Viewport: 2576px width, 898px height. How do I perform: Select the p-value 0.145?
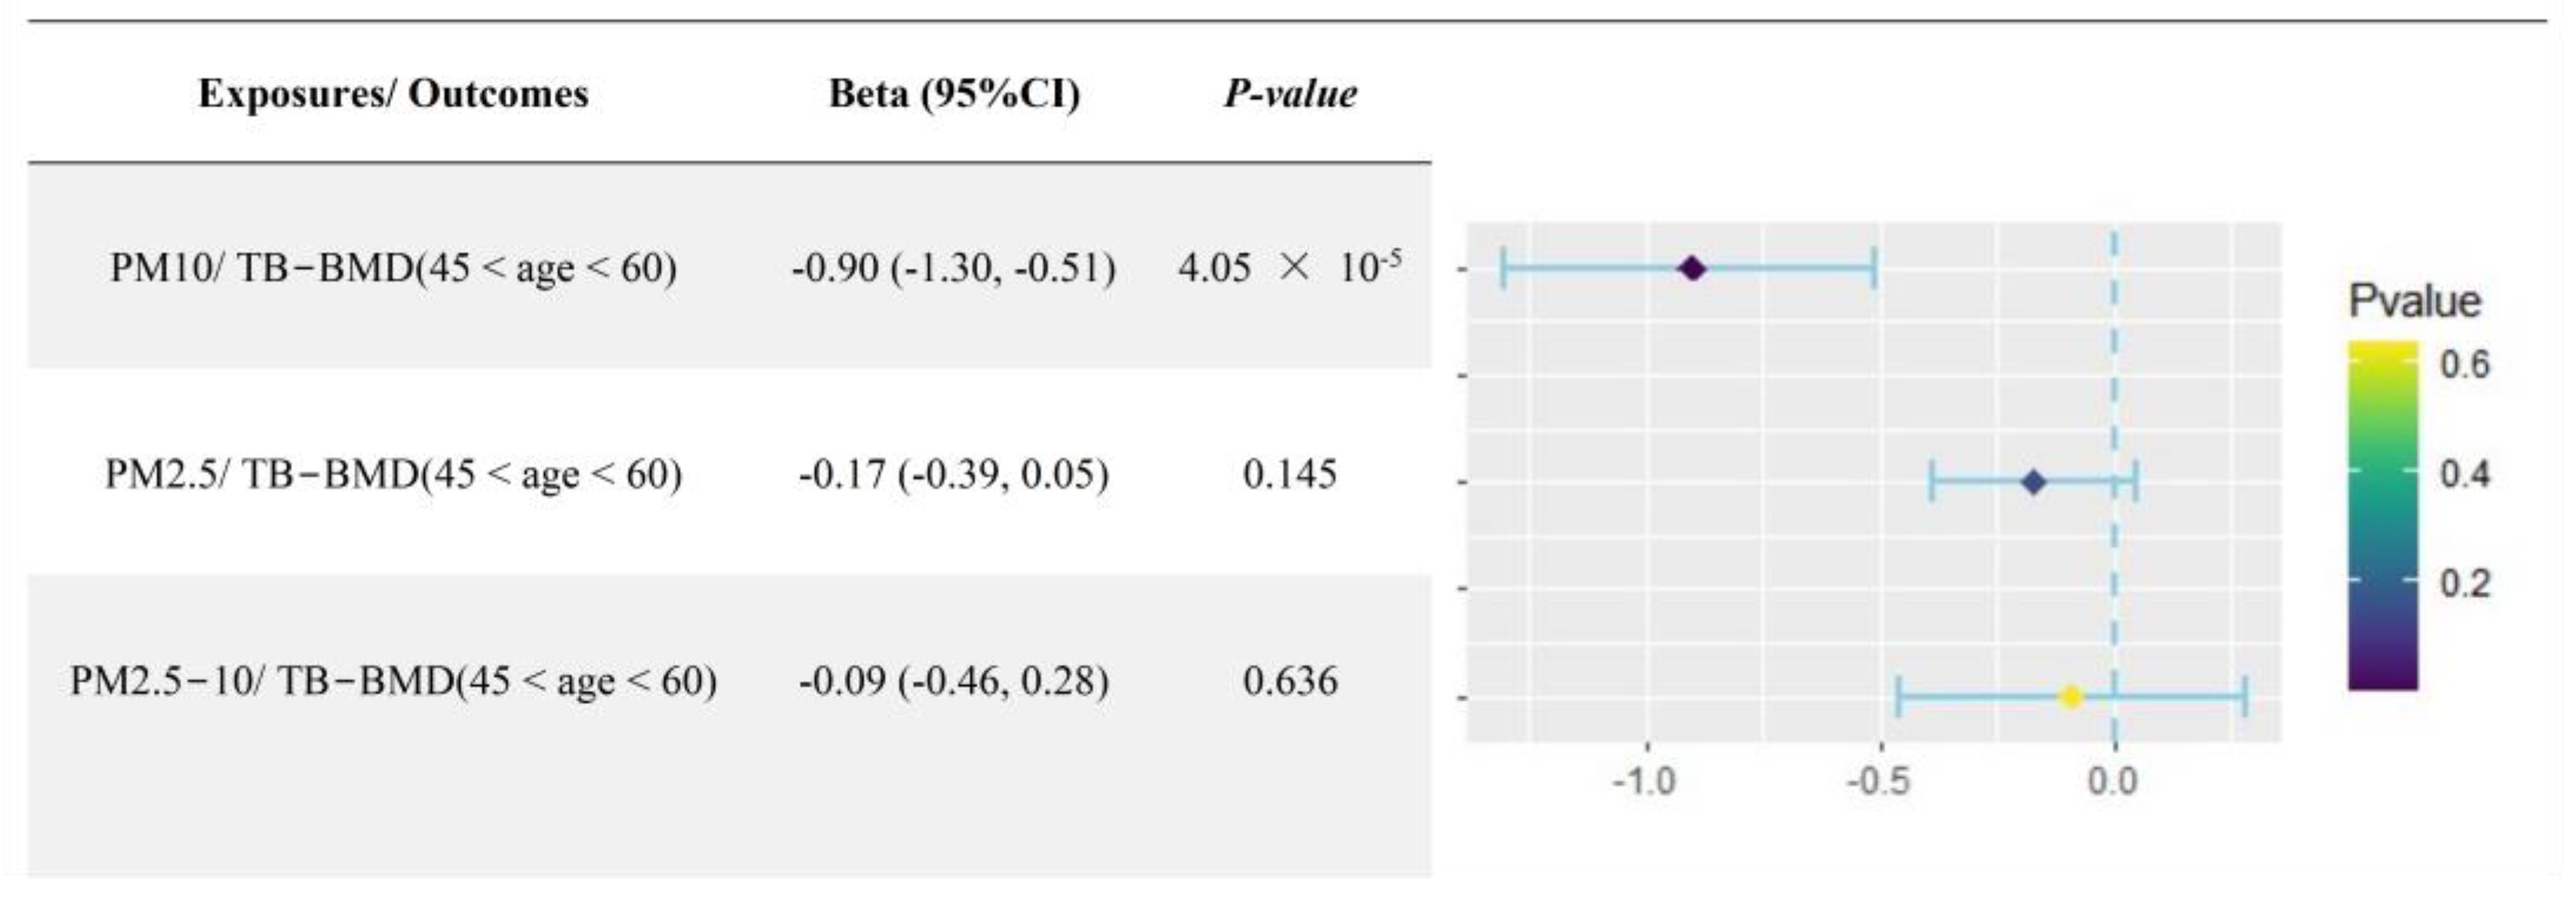(x=1289, y=474)
